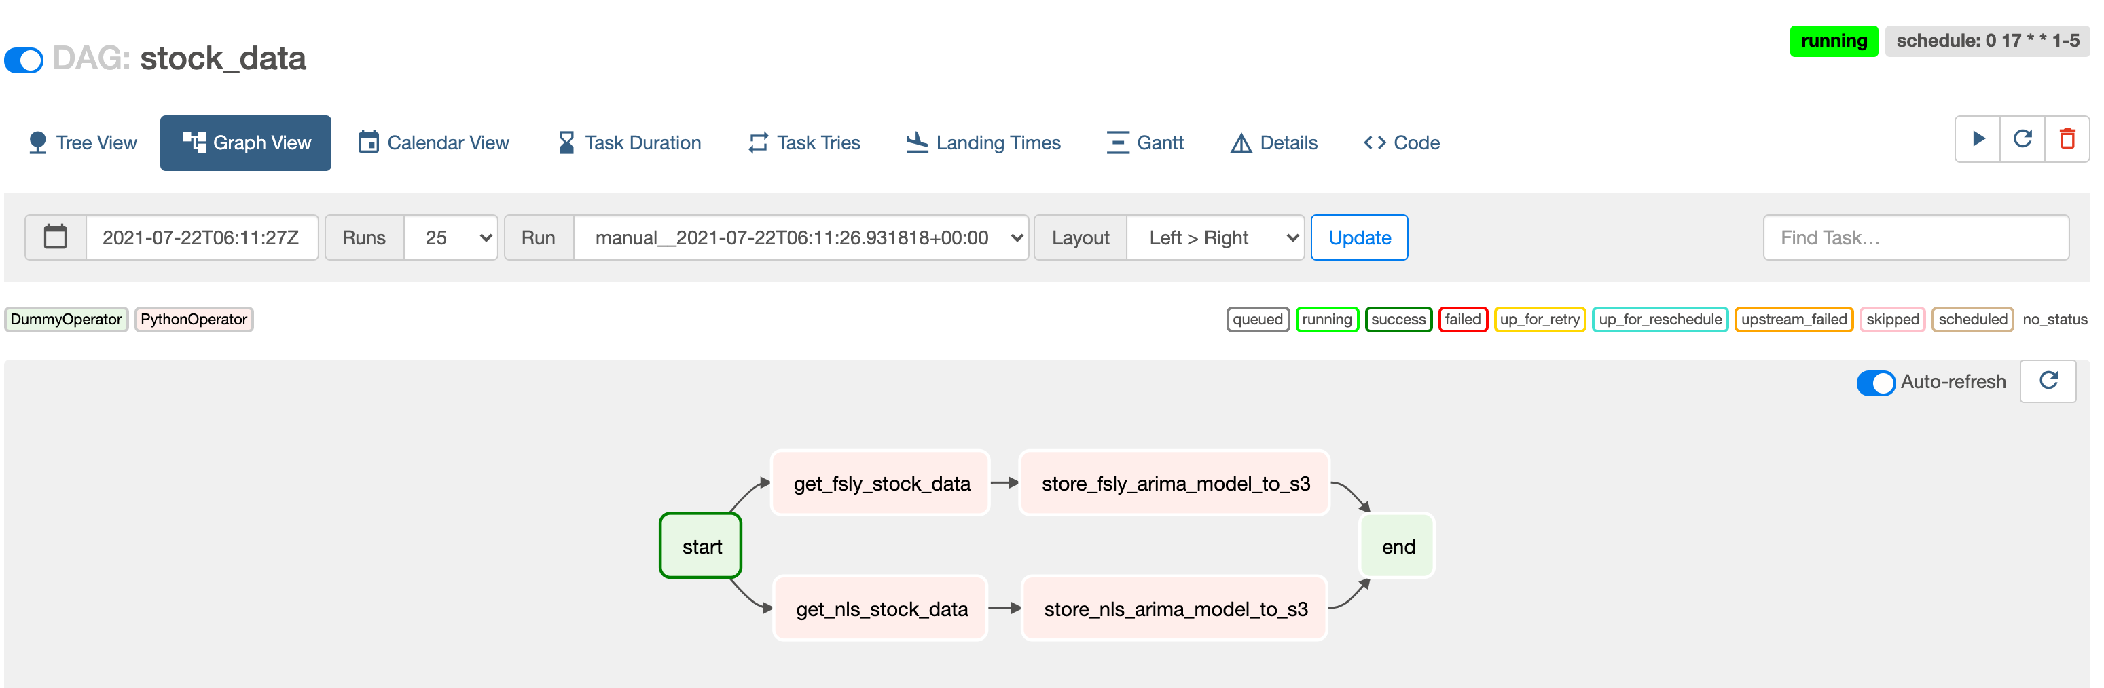Open Landing Times tab

pos(983,142)
